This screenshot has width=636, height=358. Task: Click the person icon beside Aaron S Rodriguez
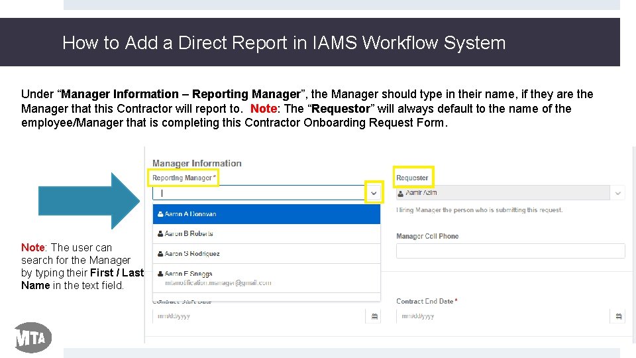pyautogui.click(x=160, y=254)
